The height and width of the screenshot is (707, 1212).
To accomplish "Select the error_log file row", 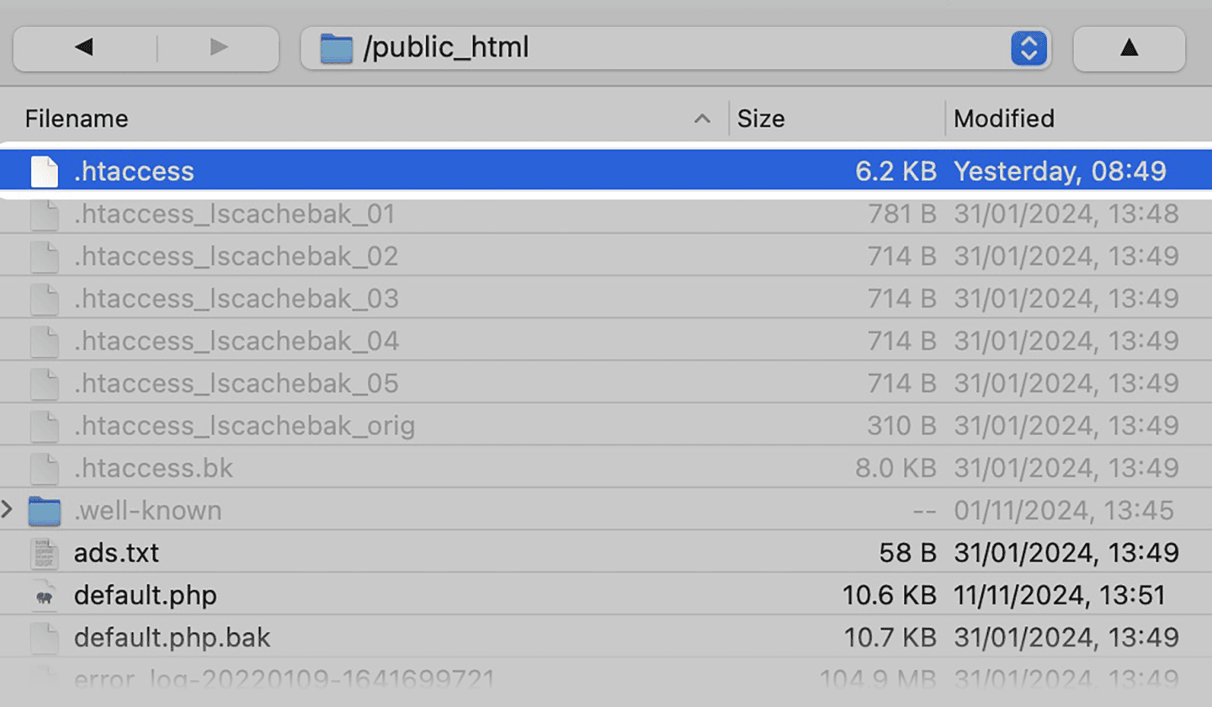I will tap(284, 678).
